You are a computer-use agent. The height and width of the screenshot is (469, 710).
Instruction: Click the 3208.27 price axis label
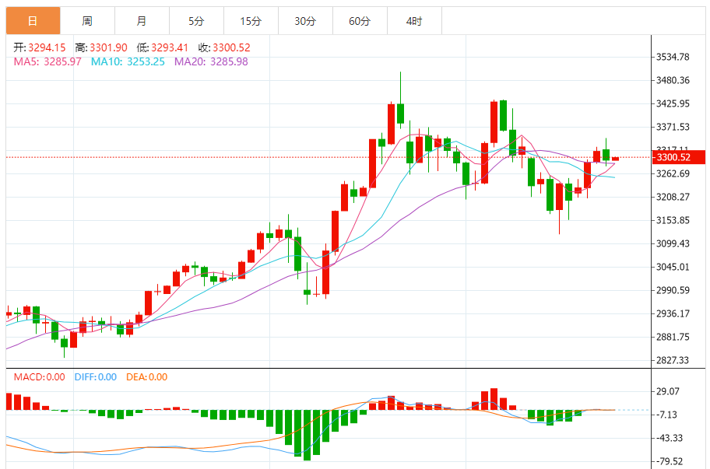coord(673,197)
